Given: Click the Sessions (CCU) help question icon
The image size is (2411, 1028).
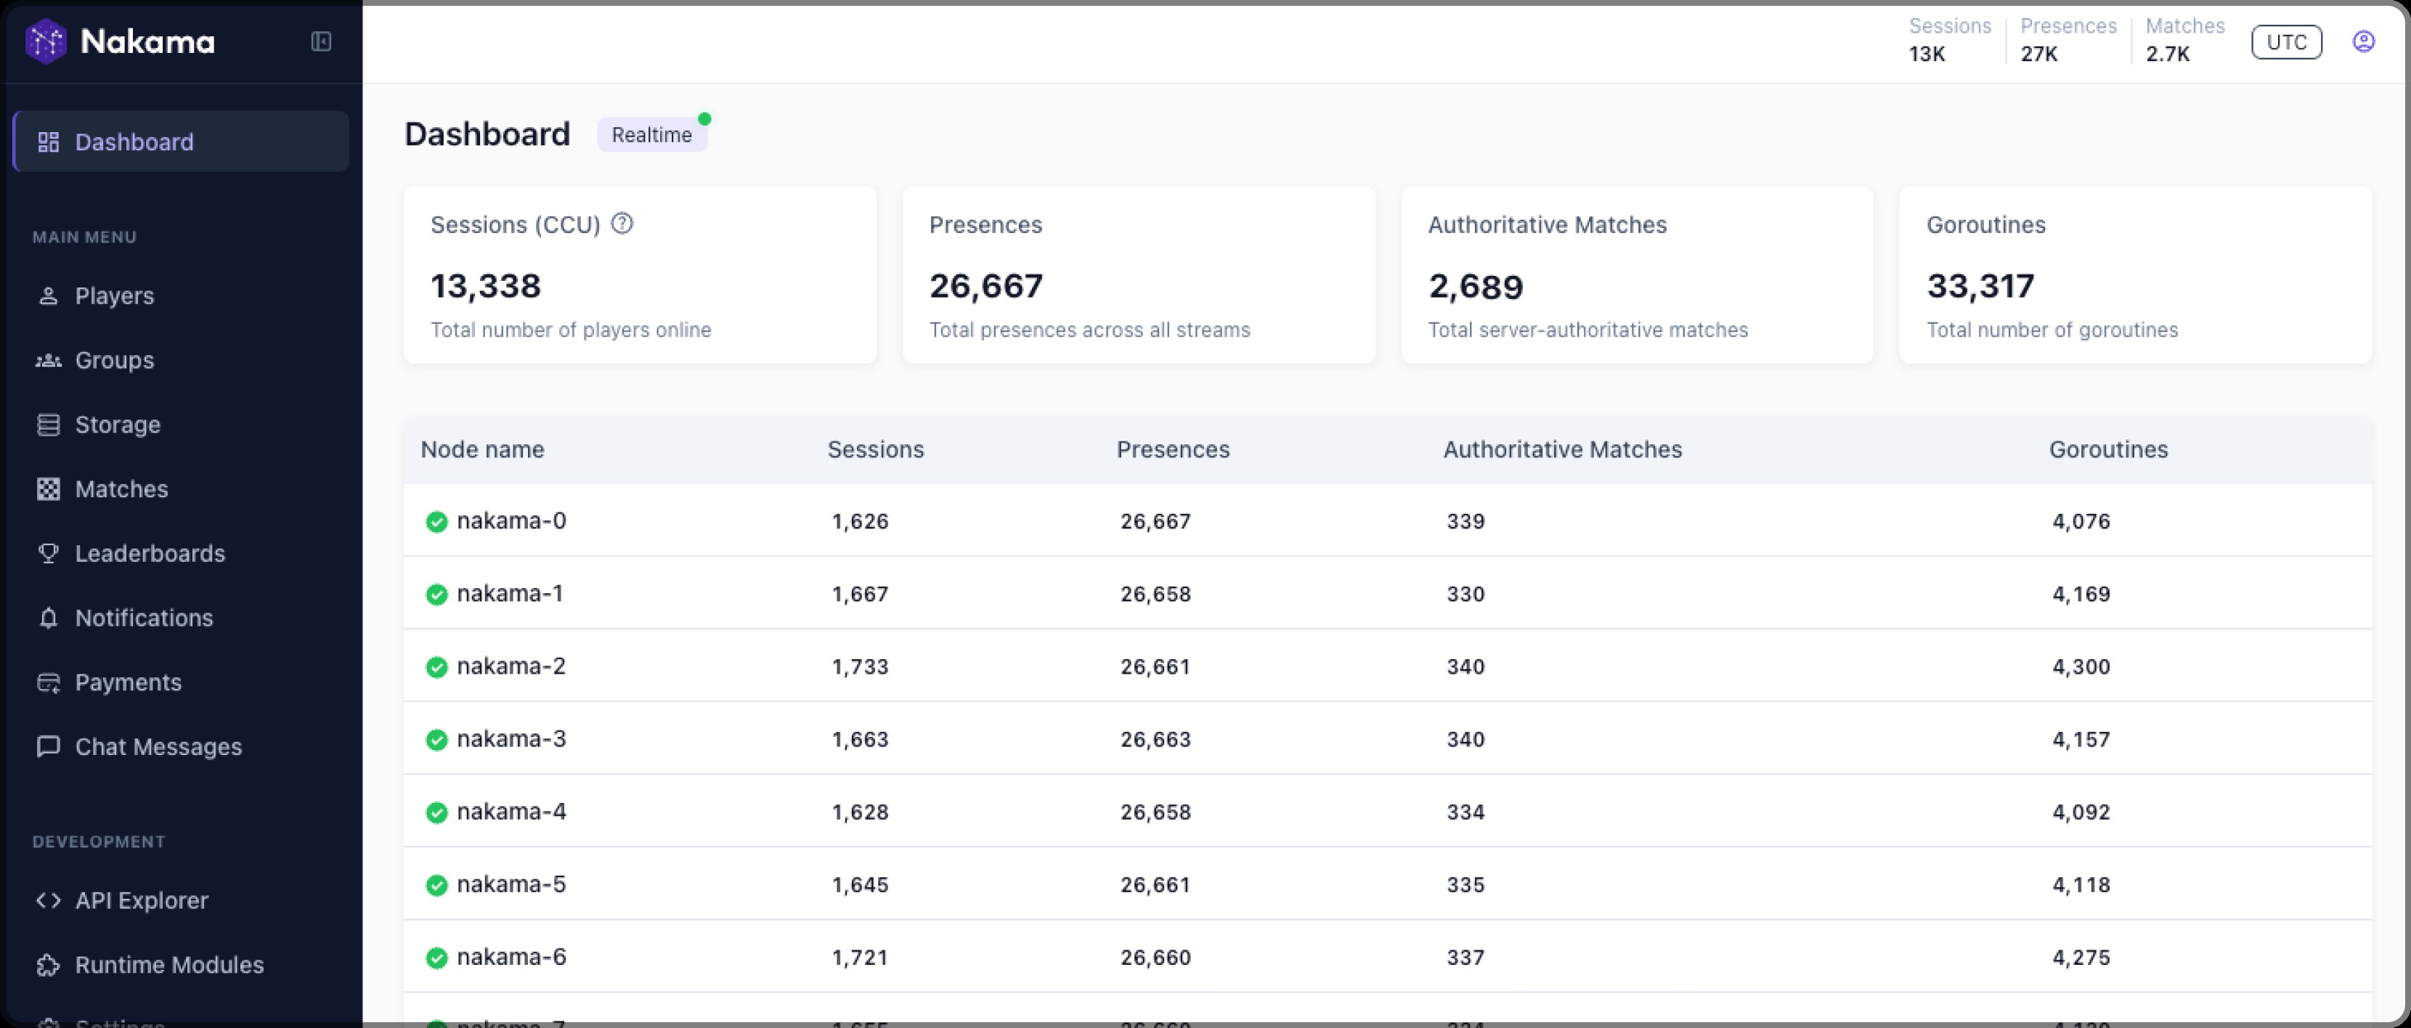Looking at the screenshot, I should [x=622, y=224].
